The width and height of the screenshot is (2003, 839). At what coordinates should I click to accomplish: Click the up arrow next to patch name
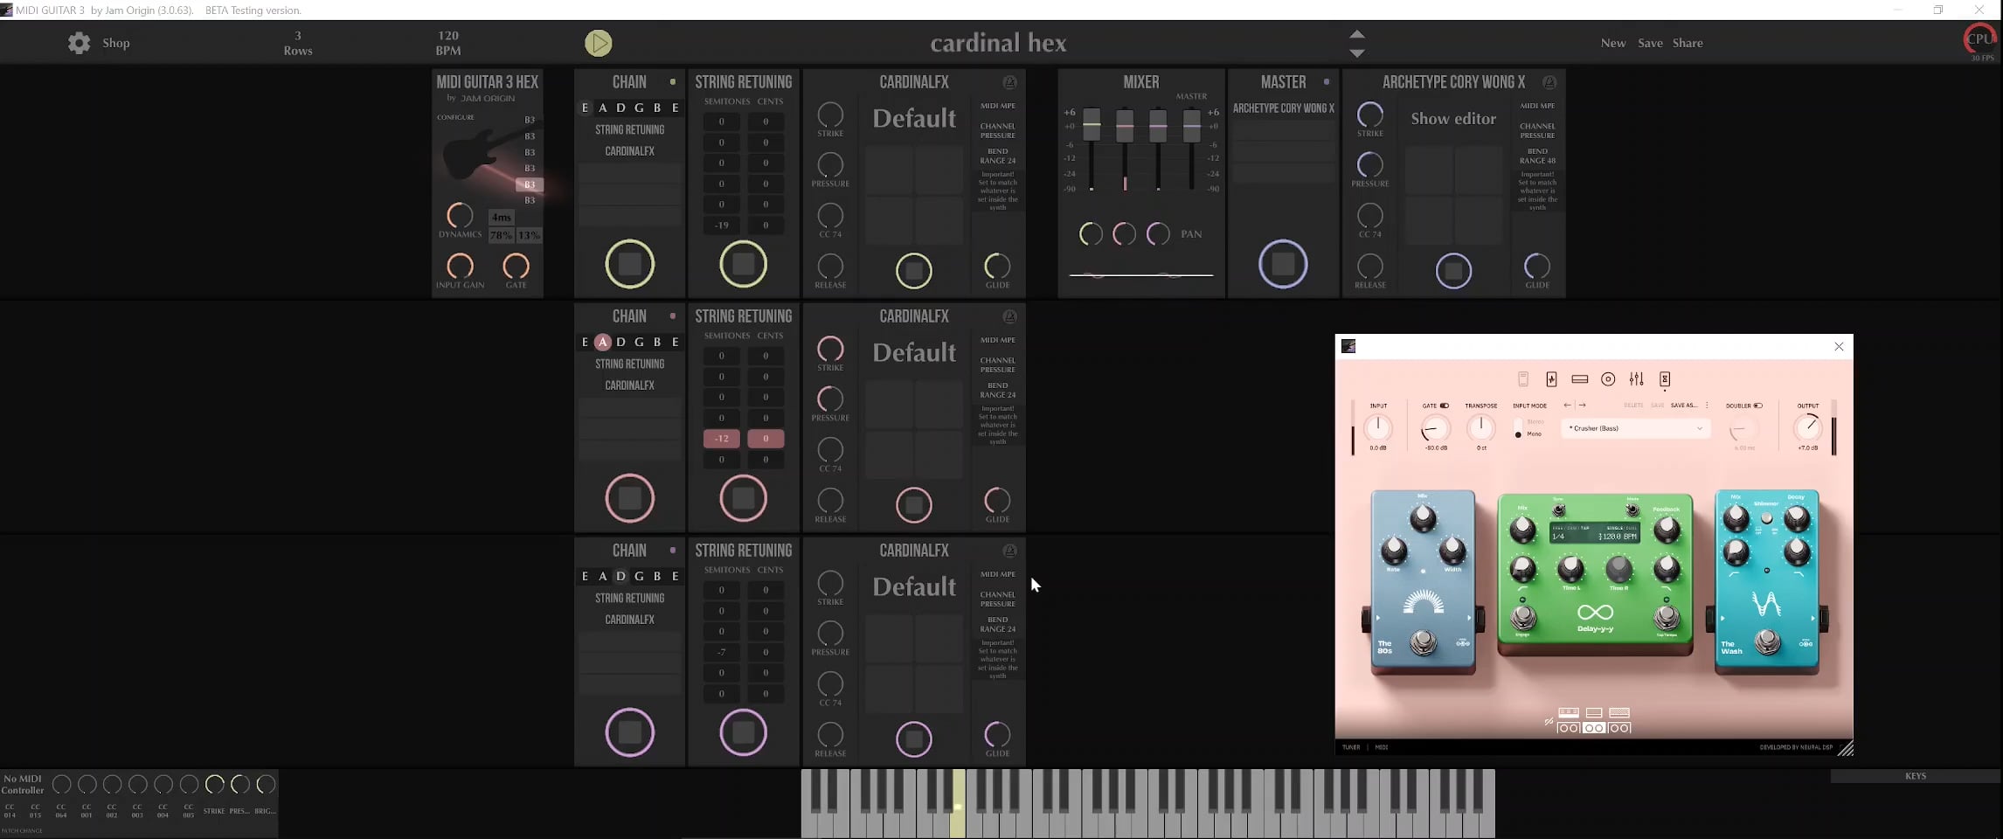[1356, 34]
